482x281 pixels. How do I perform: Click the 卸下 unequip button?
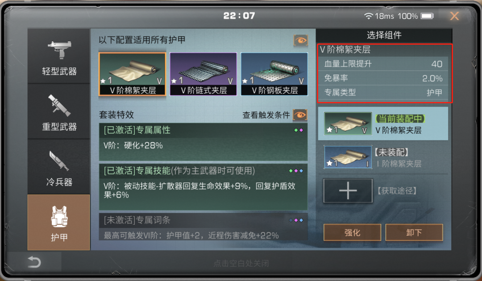pyautogui.click(x=414, y=232)
